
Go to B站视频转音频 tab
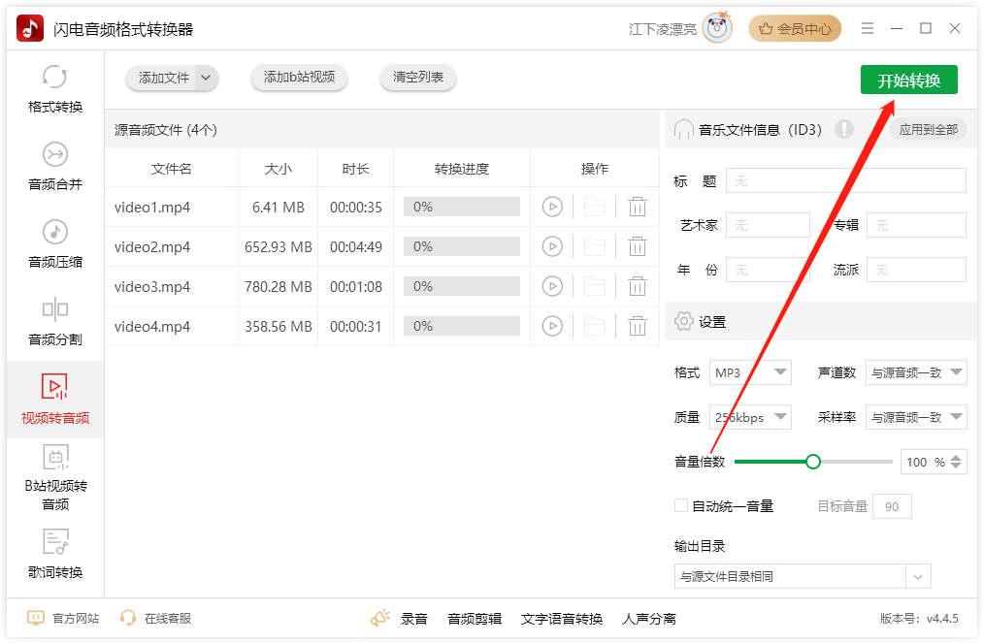(x=55, y=477)
